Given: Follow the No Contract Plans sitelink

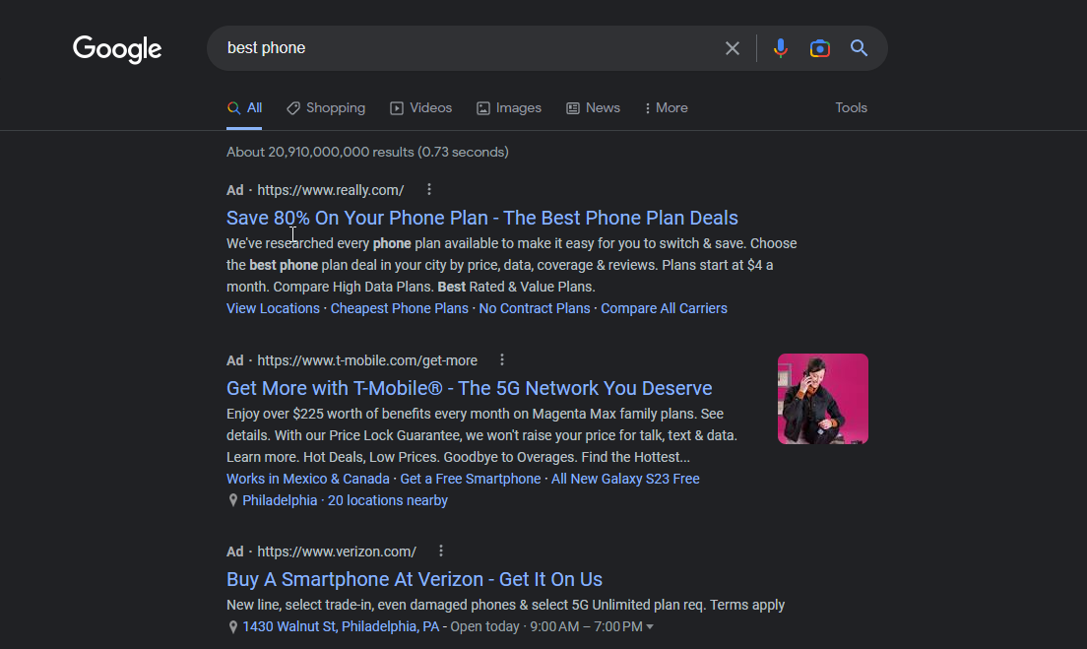Looking at the screenshot, I should pyautogui.click(x=535, y=308).
